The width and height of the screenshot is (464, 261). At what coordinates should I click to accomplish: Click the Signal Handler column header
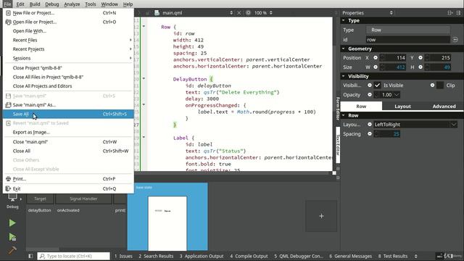click(x=83, y=199)
